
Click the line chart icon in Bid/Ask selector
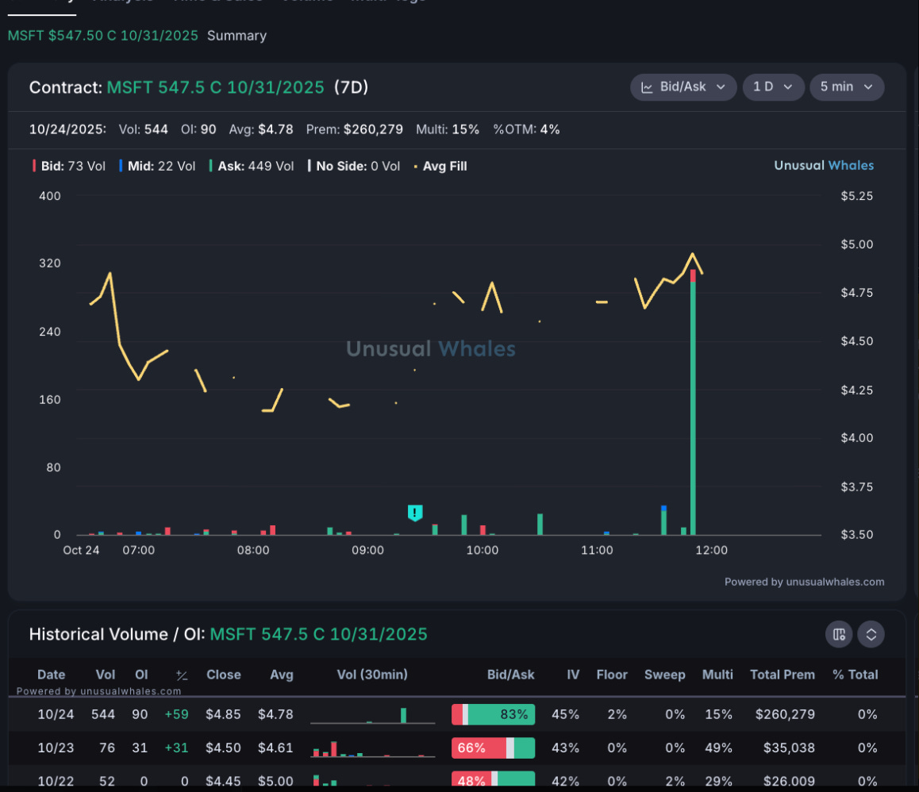(647, 87)
